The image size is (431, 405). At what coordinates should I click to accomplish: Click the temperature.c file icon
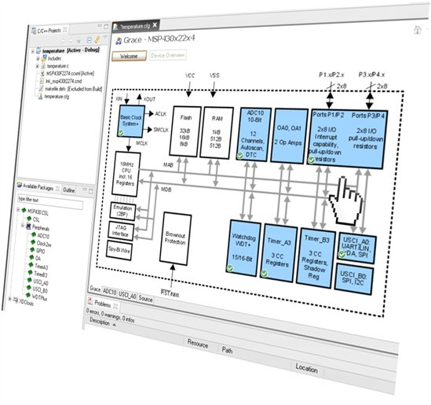pyautogui.click(x=43, y=66)
